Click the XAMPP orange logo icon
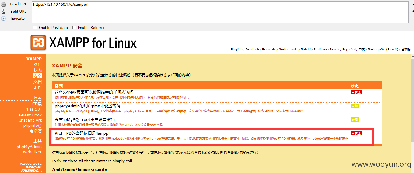The height and width of the screenshot is (173, 414). pos(38,43)
